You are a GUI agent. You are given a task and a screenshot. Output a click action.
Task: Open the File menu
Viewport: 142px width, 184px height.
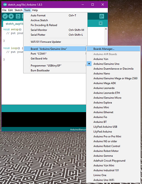[4, 10]
